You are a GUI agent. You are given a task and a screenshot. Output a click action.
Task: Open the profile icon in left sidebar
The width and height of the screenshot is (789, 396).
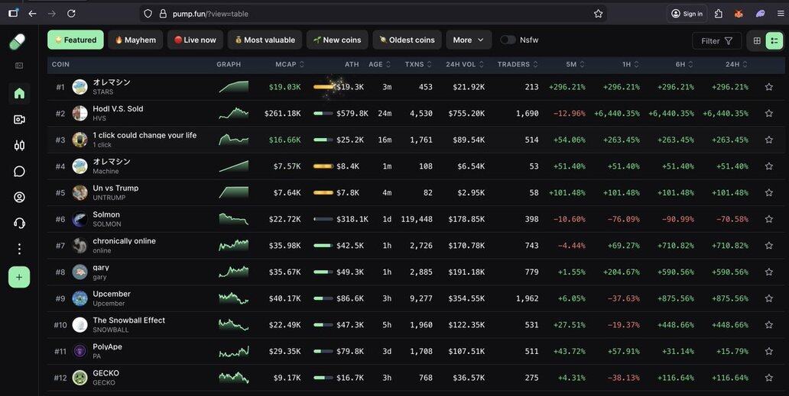pos(19,197)
